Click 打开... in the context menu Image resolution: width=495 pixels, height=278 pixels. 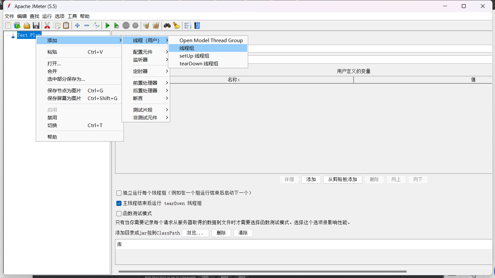pos(80,63)
